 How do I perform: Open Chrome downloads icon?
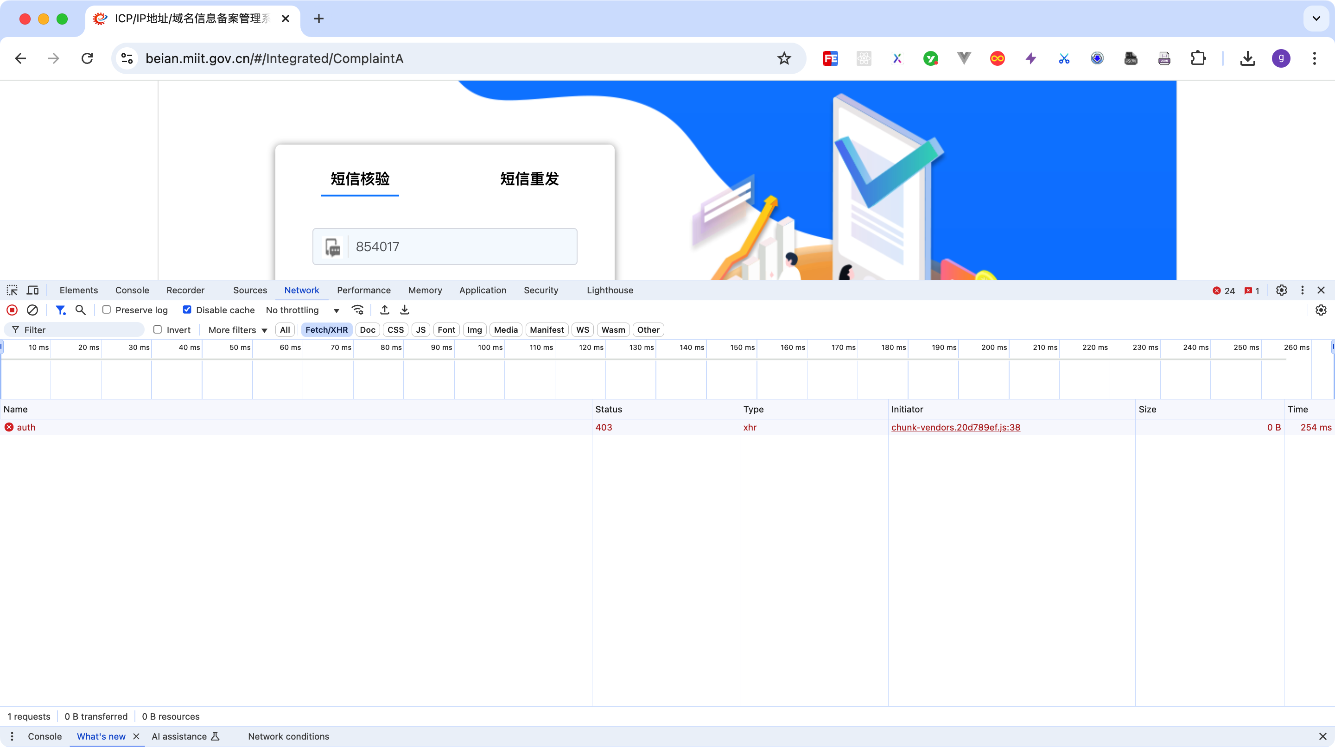(x=1247, y=58)
